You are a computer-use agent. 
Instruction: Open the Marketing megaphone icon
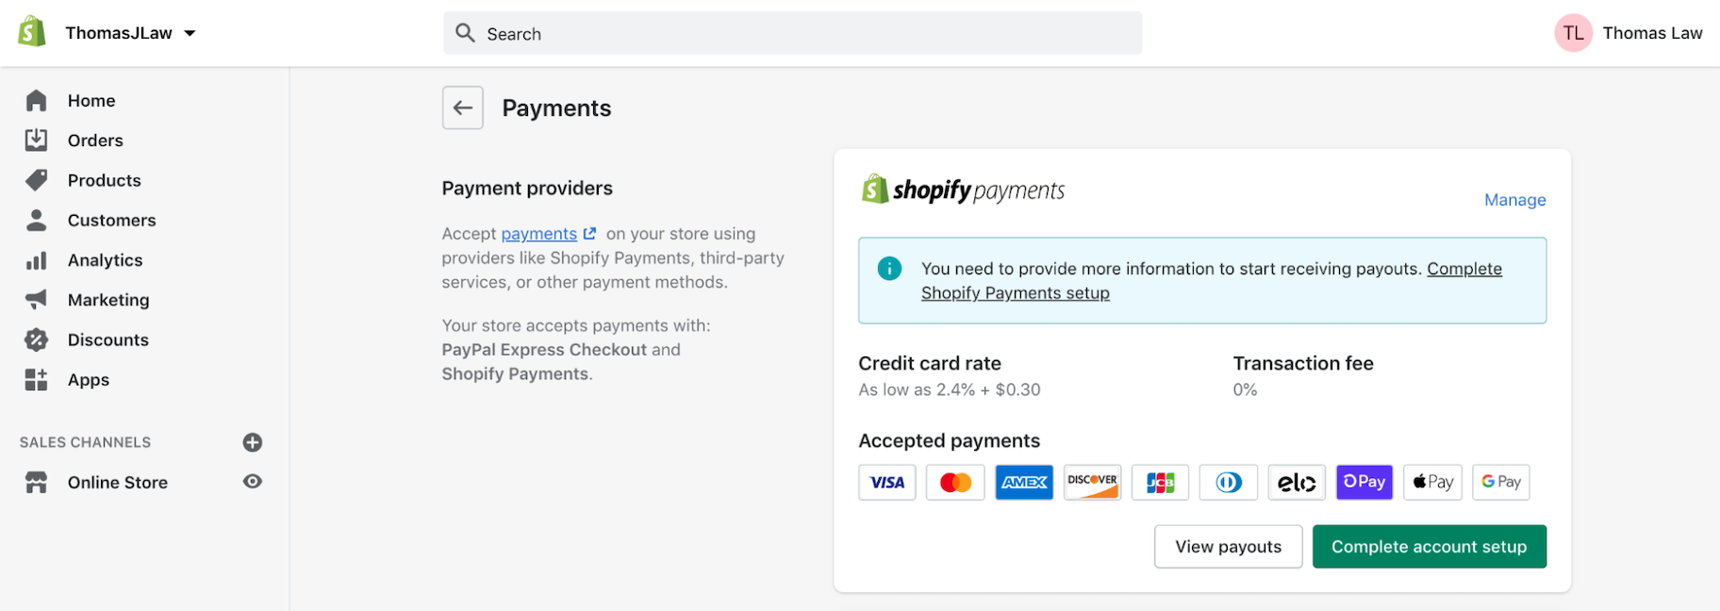tap(37, 299)
